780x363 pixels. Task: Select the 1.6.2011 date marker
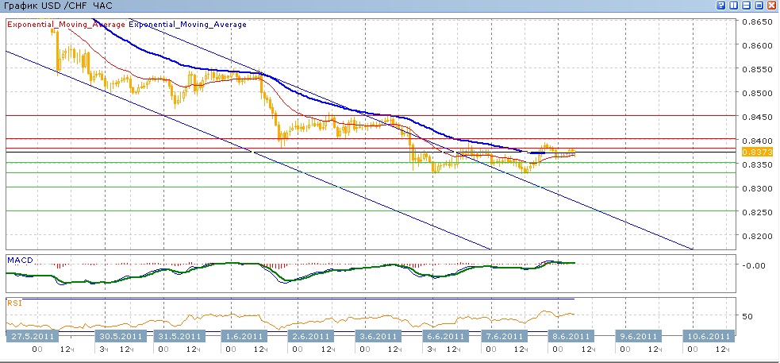tap(244, 336)
